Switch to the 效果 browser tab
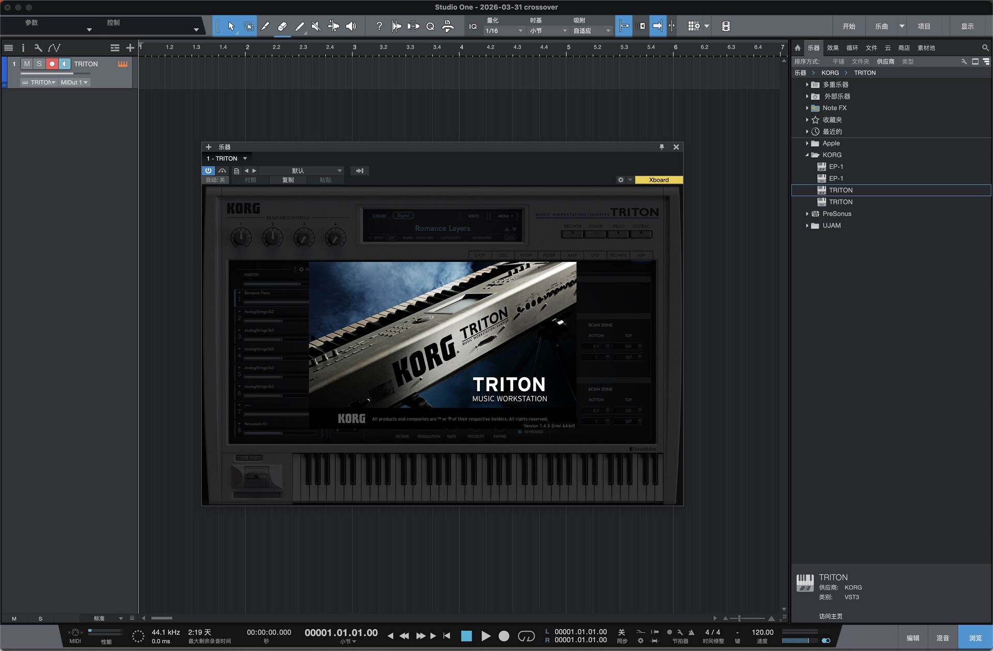This screenshot has height=651, width=993. [833, 48]
